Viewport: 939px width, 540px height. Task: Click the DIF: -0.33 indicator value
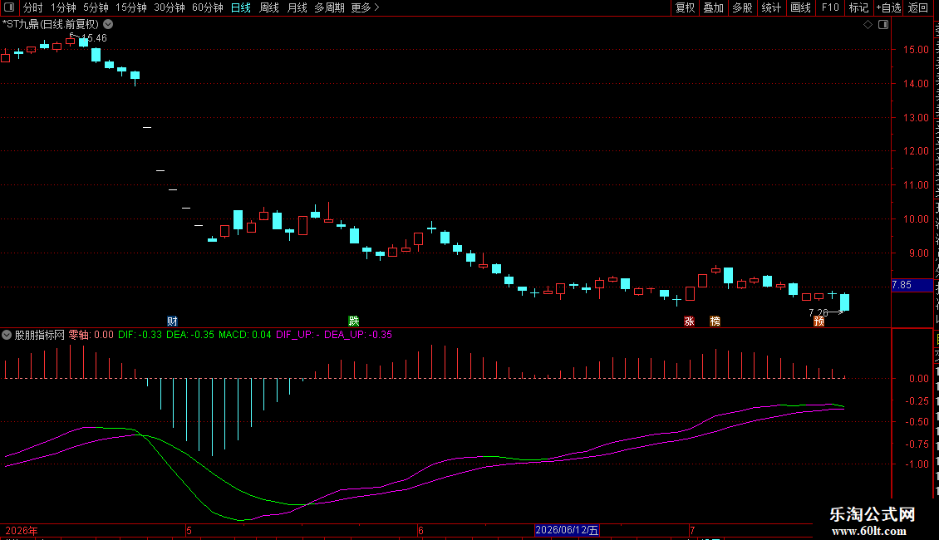(x=140, y=336)
